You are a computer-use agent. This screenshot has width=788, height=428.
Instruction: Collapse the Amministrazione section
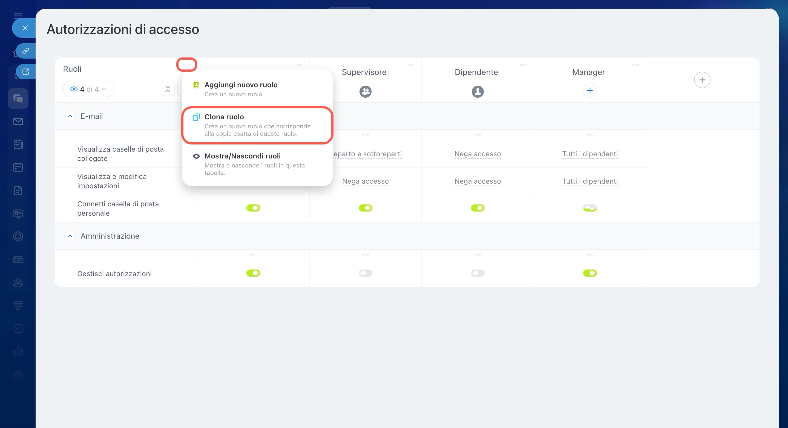tap(70, 236)
